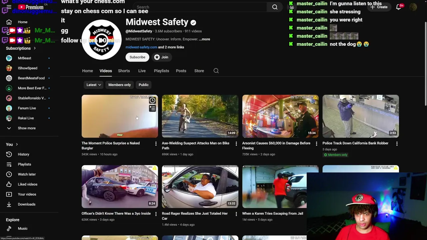Open the Road Rager video thumbnail
Viewport: 427px width, 240px height.
click(x=200, y=186)
